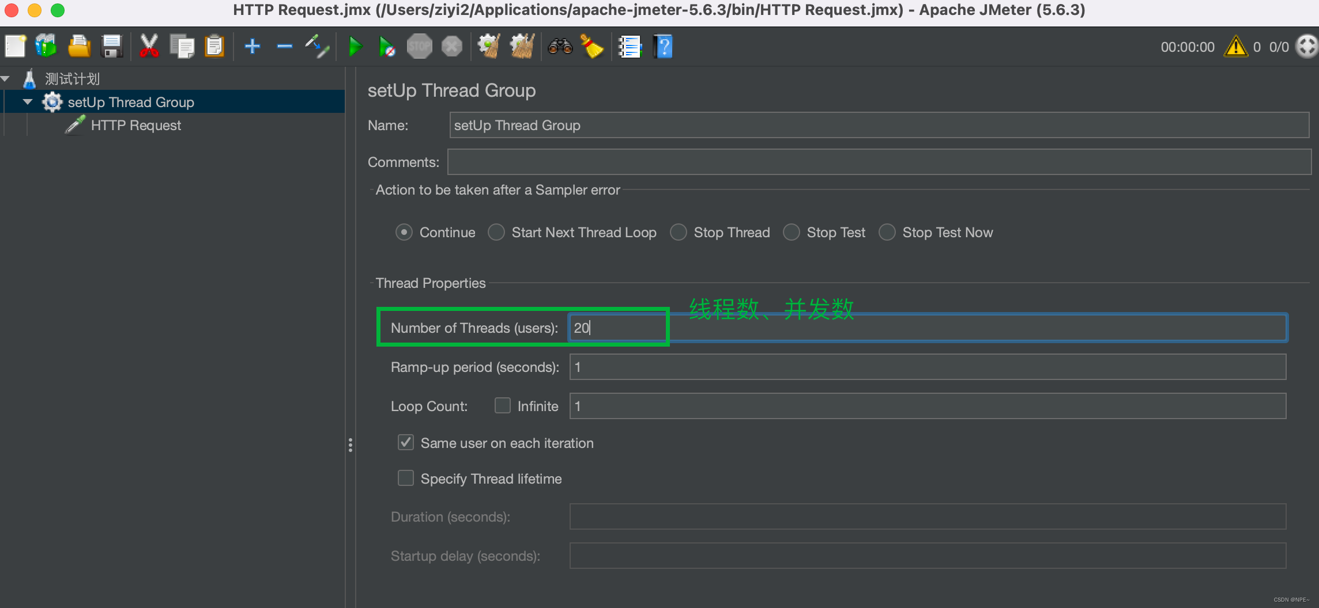Reset search with yellow broom icon

click(592, 47)
